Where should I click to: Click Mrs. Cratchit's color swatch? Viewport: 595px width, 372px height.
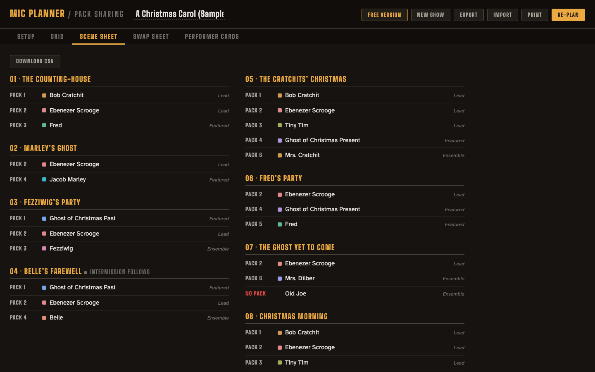280,155
